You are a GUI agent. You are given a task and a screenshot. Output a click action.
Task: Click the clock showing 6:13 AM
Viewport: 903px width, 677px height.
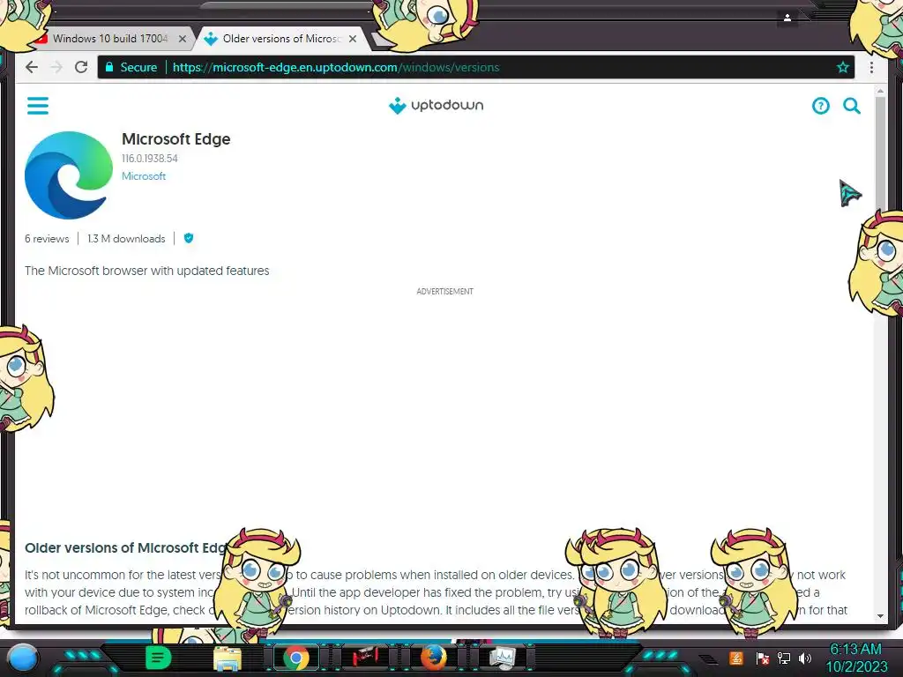coord(855,650)
